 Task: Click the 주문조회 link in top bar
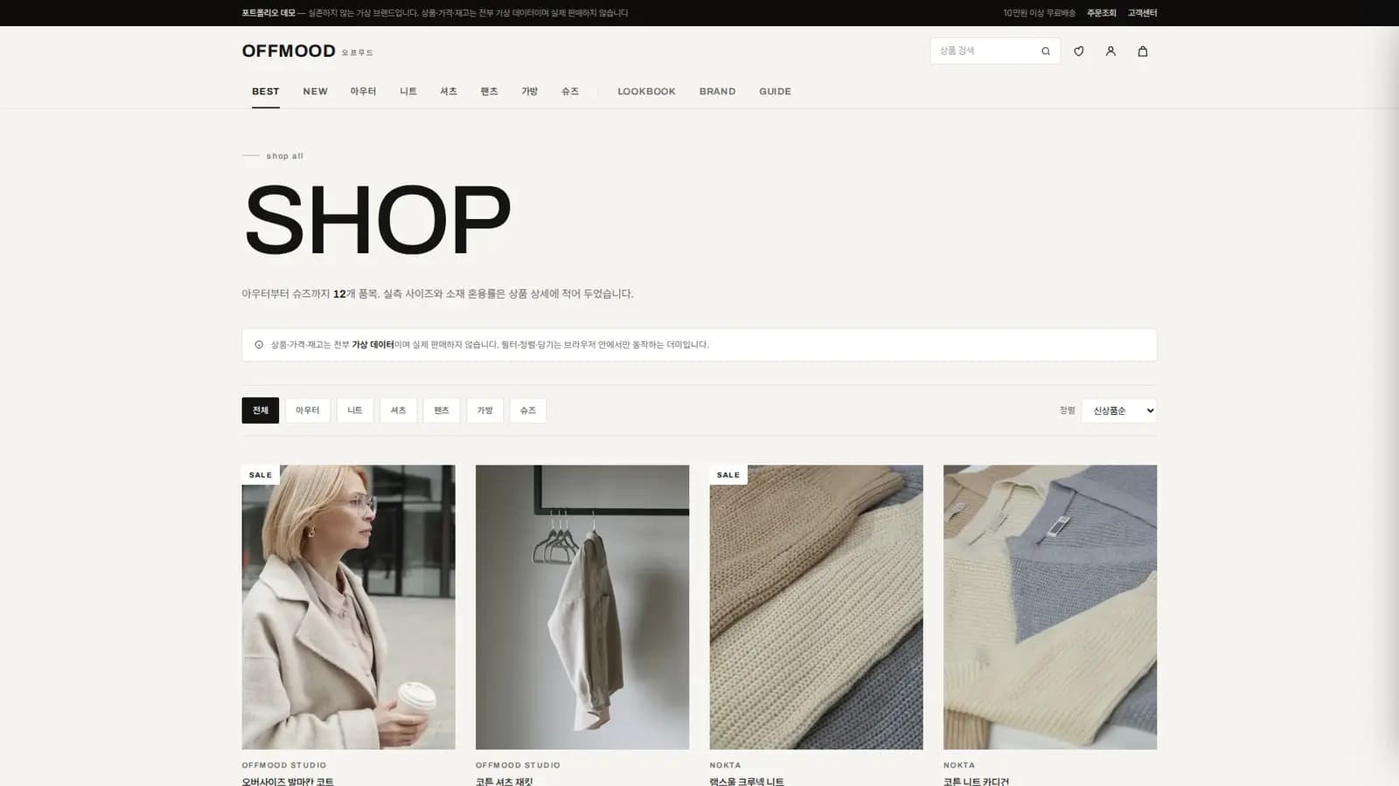1102,13
